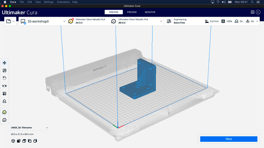The width and height of the screenshot is (264, 148).
Task: Switch to the PREVIEW tab
Action: pyautogui.click(x=132, y=12)
